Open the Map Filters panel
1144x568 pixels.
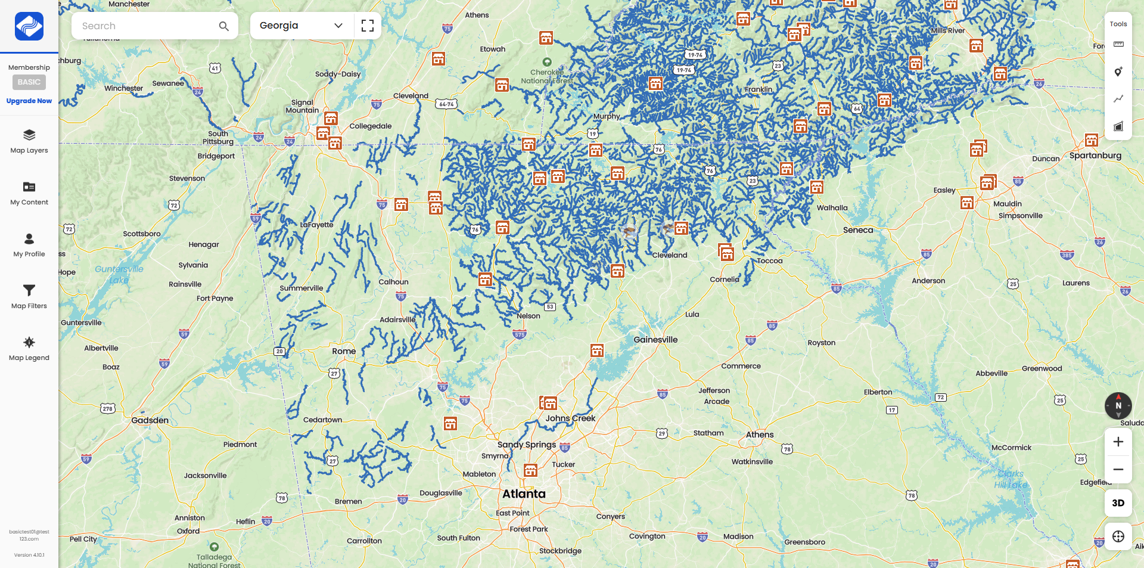pyautogui.click(x=29, y=297)
